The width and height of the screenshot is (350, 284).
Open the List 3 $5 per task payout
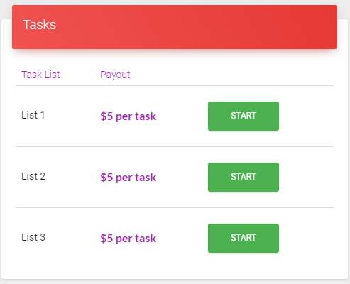tap(128, 239)
